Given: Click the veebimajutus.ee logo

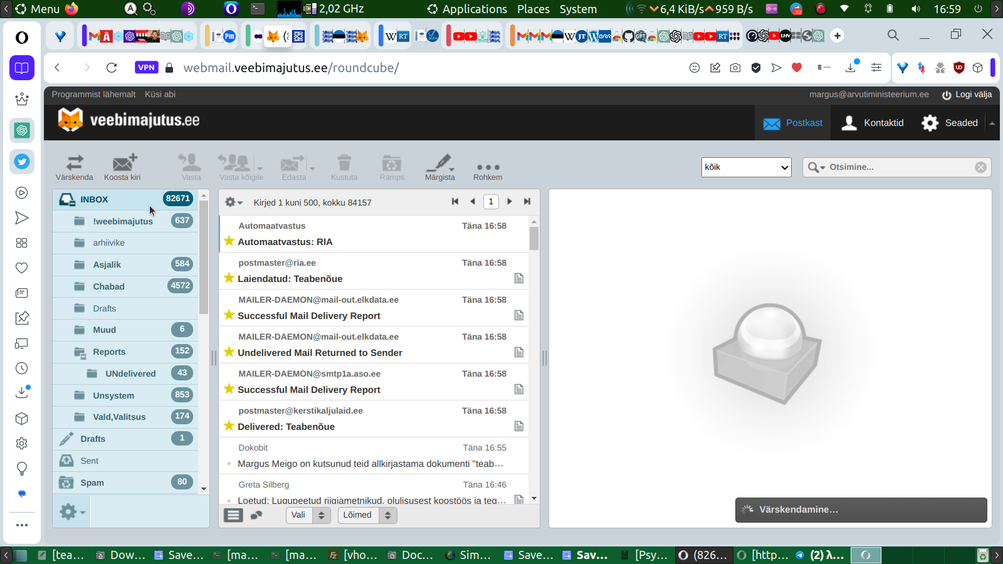Looking at the screenshot, I should 129,120.
